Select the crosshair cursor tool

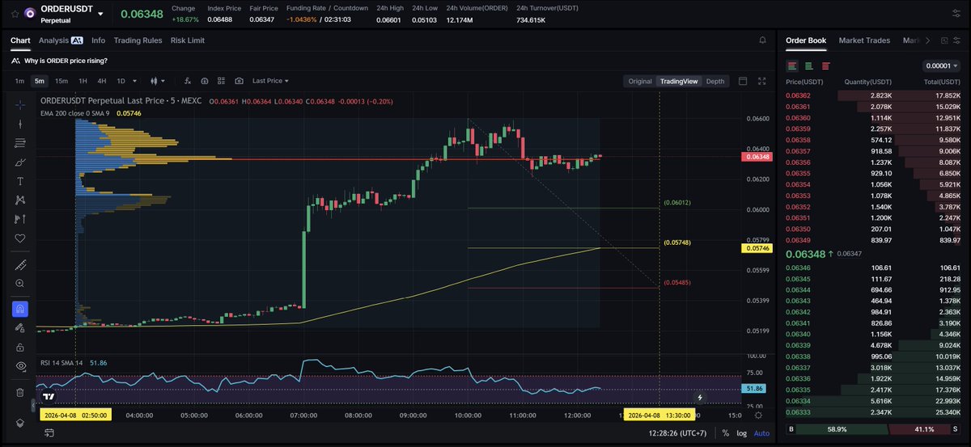[20, 104]
